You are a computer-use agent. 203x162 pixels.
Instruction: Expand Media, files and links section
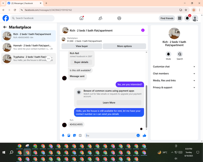pos(174,81)
